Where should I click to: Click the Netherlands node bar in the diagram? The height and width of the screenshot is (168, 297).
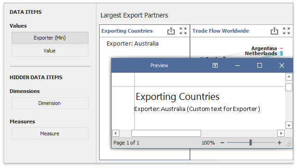[x=281, y=53]
